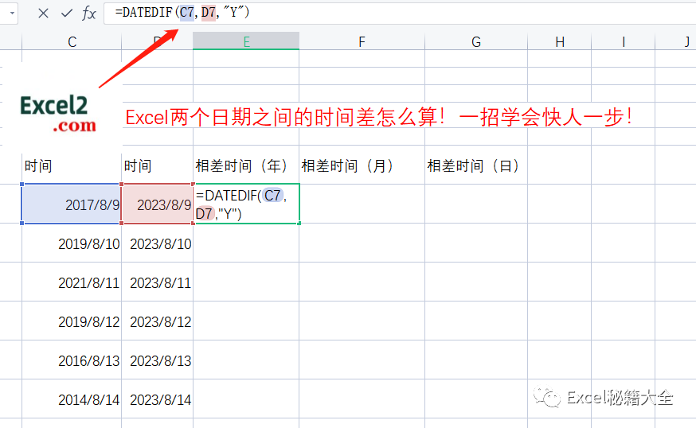Viewport: 696px width, 428px height.
Task: Click cell containing 2017/8/9
Action: point(72,204)
